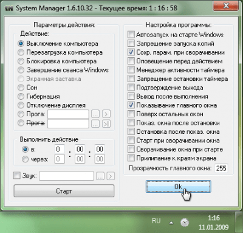
Task: Toggle Показ. окна после остановки
Action: 131,123
